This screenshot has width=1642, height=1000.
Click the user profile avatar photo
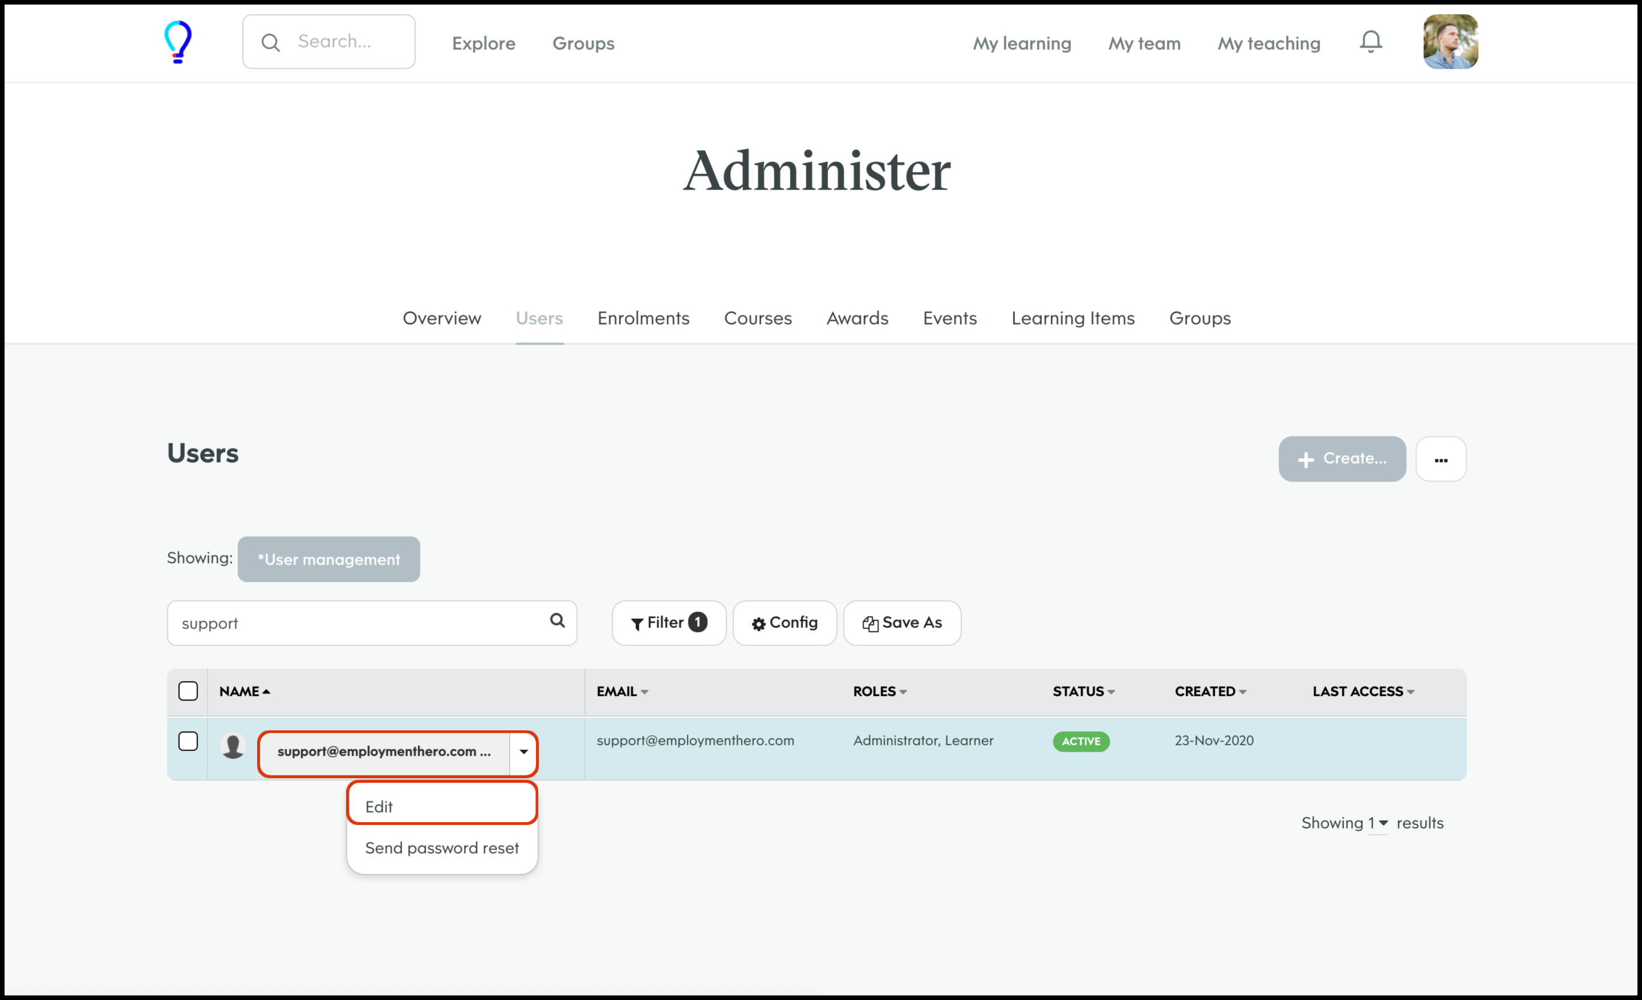click(1450, 42)
